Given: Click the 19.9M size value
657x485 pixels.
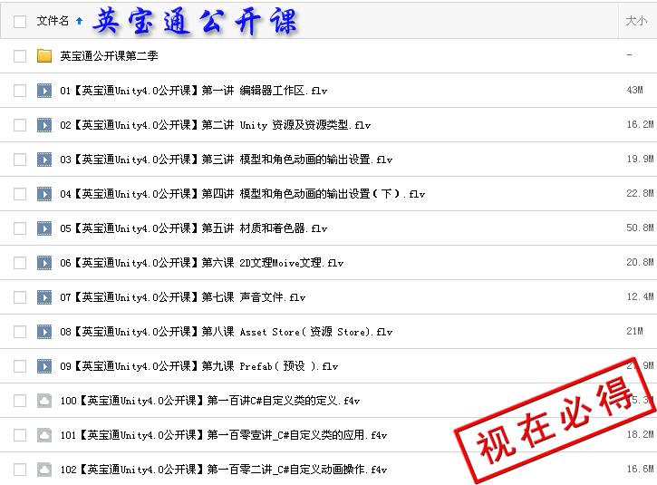Looking at the screenshot, I should pyautogui.click(x=641, y=159).
